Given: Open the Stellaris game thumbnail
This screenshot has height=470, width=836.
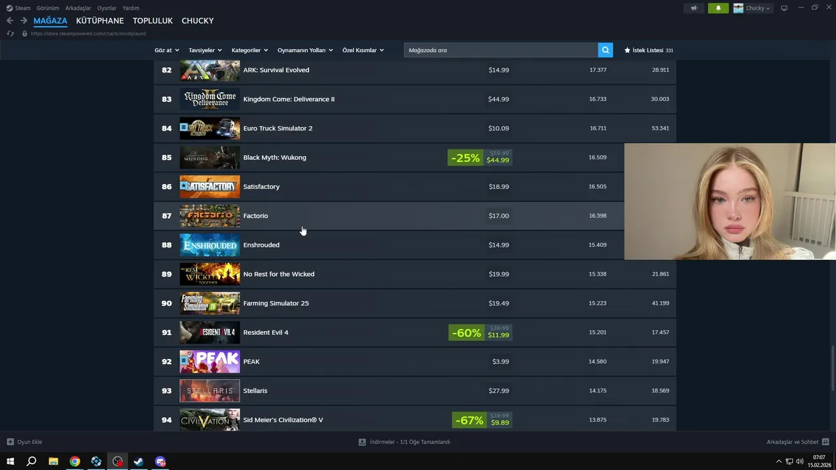Looking at the screenshot, I should [210, 390].
